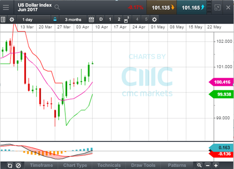Open the Chart Type menu
This screenshot has width=234, height=169.
75,165
